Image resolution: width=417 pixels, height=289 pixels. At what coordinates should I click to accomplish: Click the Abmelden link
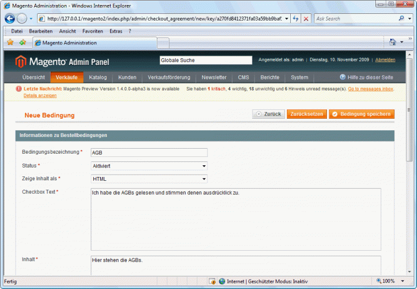click(385, 60)
